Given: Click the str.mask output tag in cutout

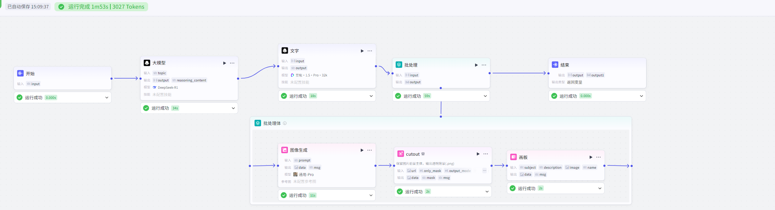Looking at the screenshot, I should [428, 178].
